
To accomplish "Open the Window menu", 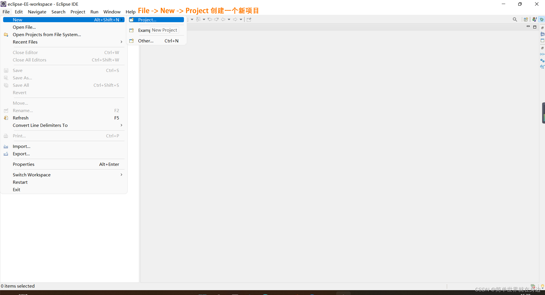I will [x=112, y=12].
